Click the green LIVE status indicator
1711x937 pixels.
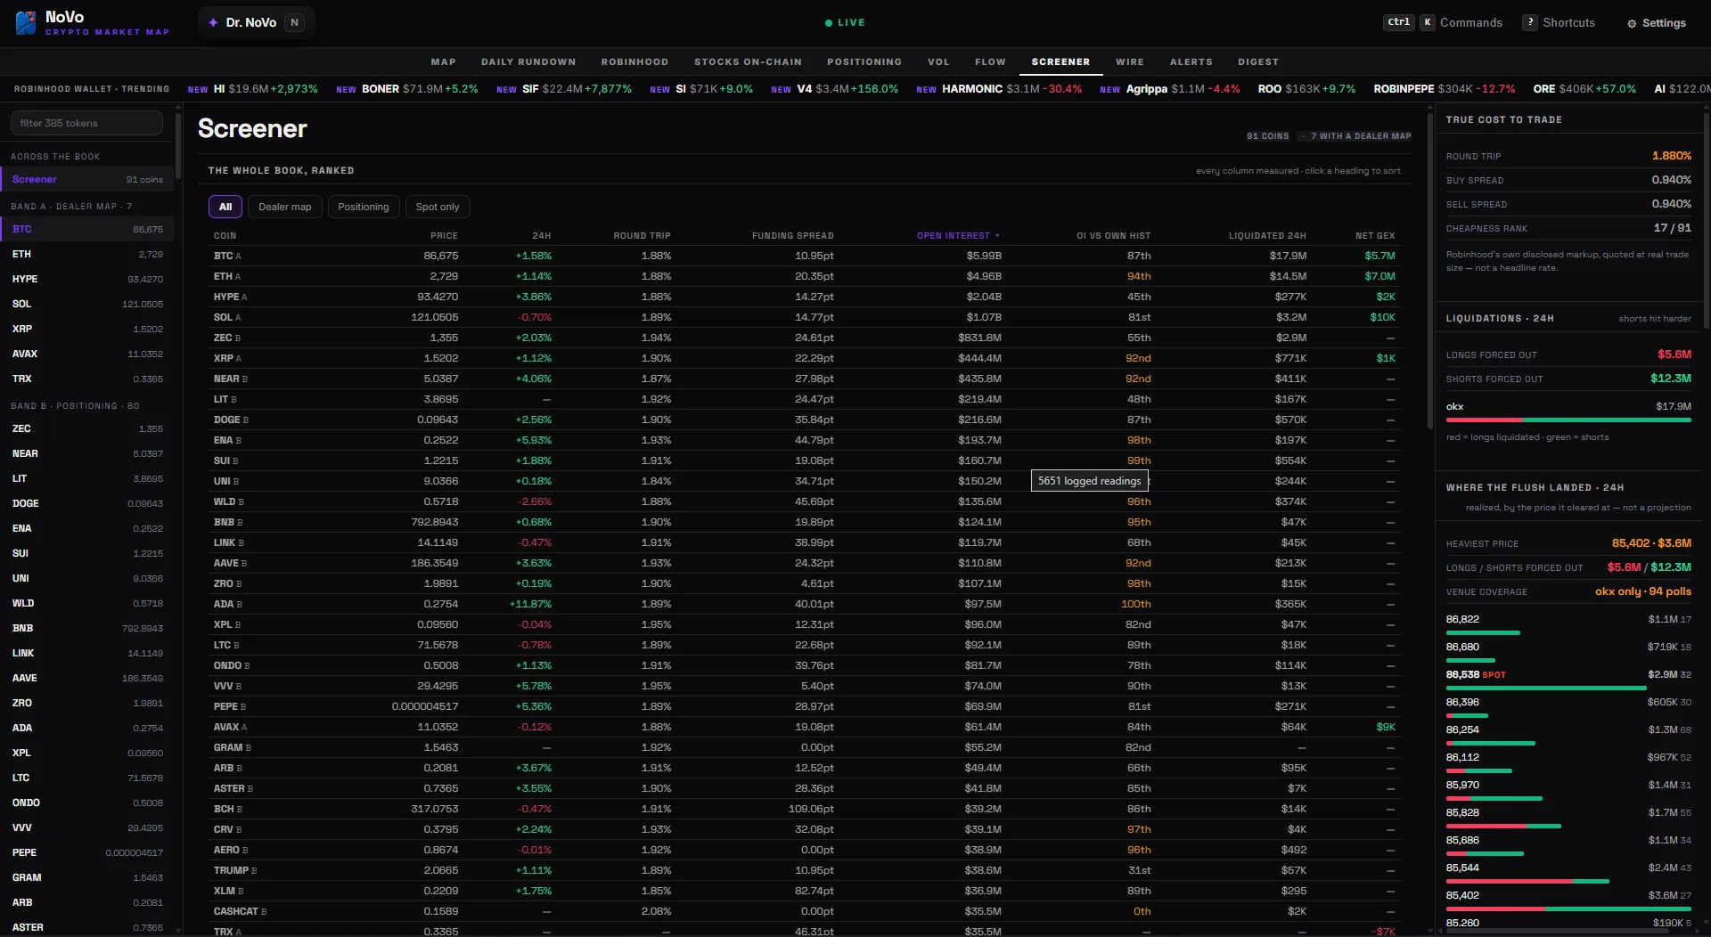click(x=845, y=22)
